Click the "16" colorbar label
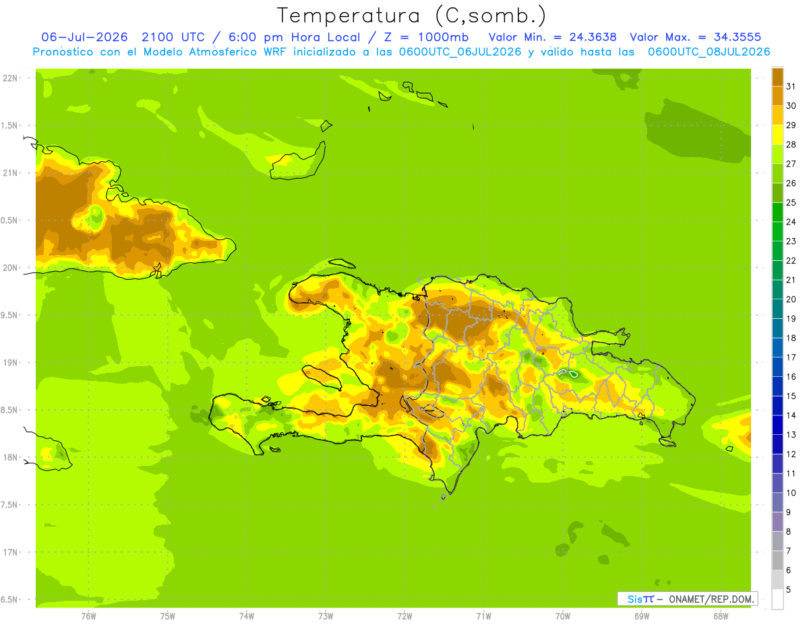This screenshot has width=809, height=625. [x=791, y=377]
